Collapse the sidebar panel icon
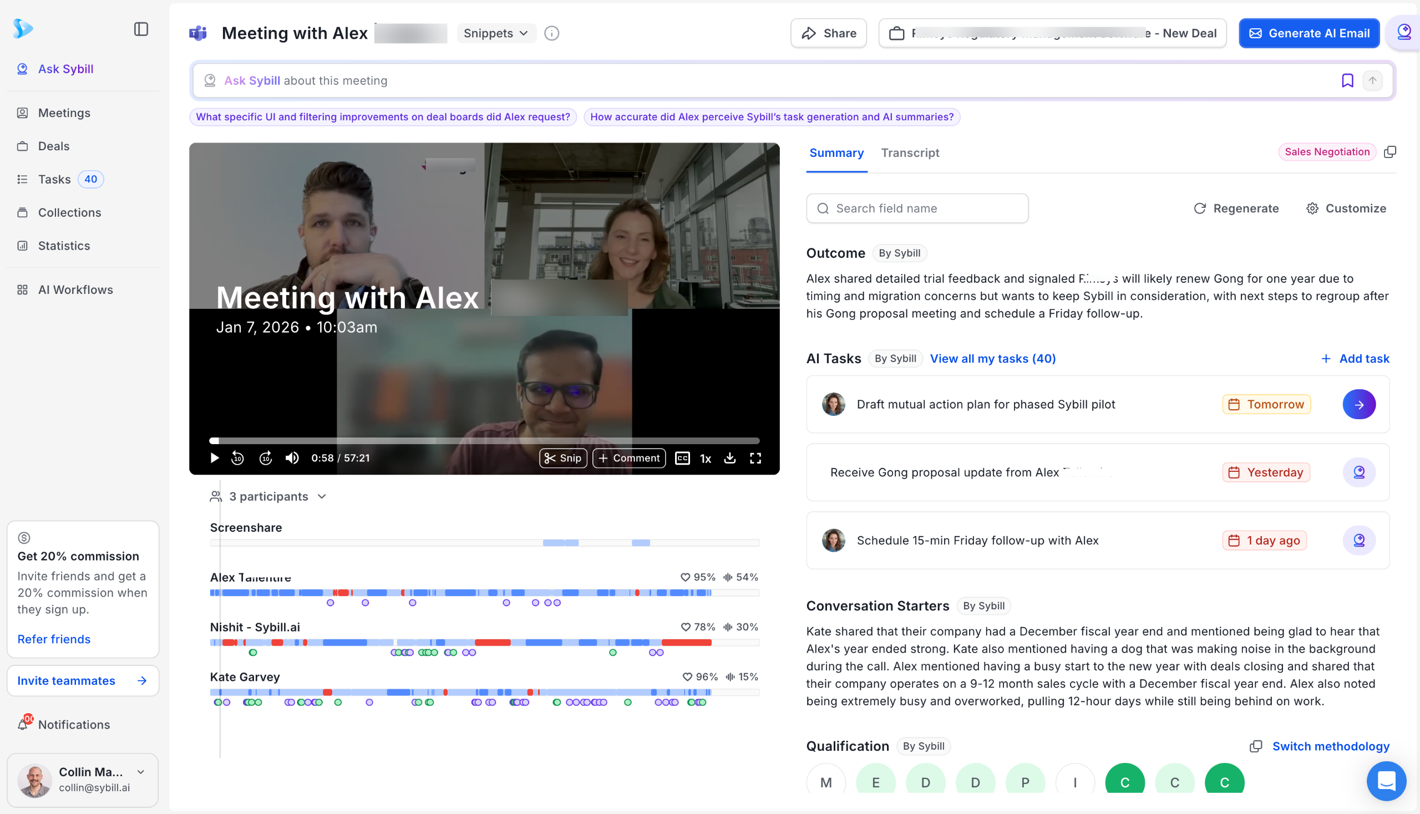The height and width of the screenshot is (814, 1420). 141,29
